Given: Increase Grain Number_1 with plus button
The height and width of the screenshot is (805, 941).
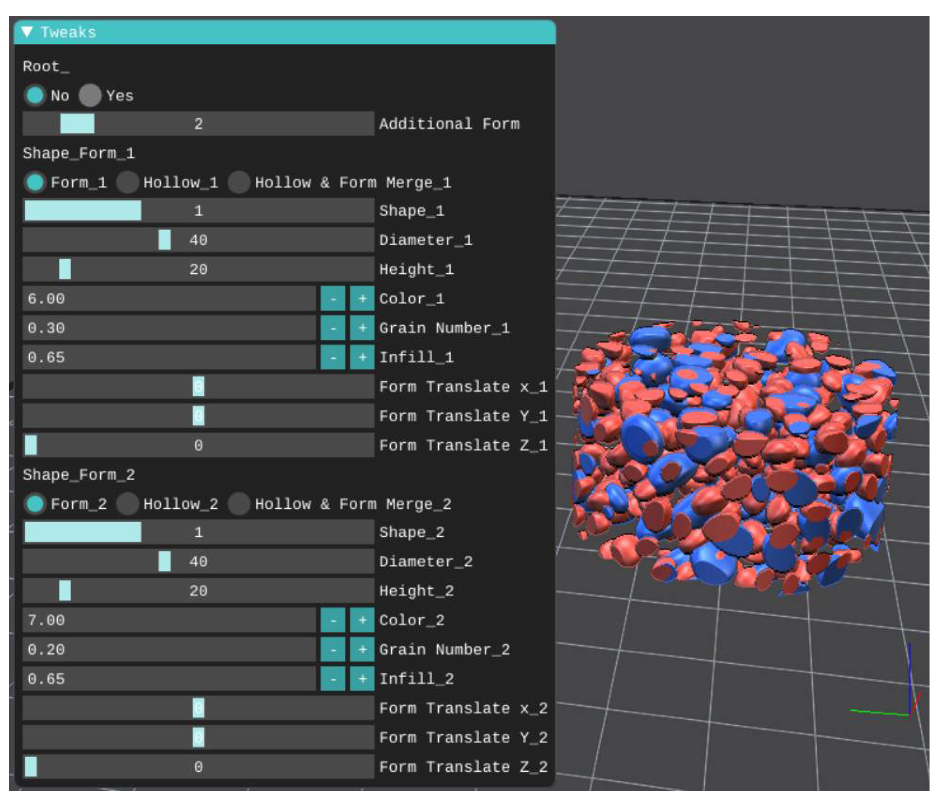Looking at the screenshot, I should pos(362,328).
